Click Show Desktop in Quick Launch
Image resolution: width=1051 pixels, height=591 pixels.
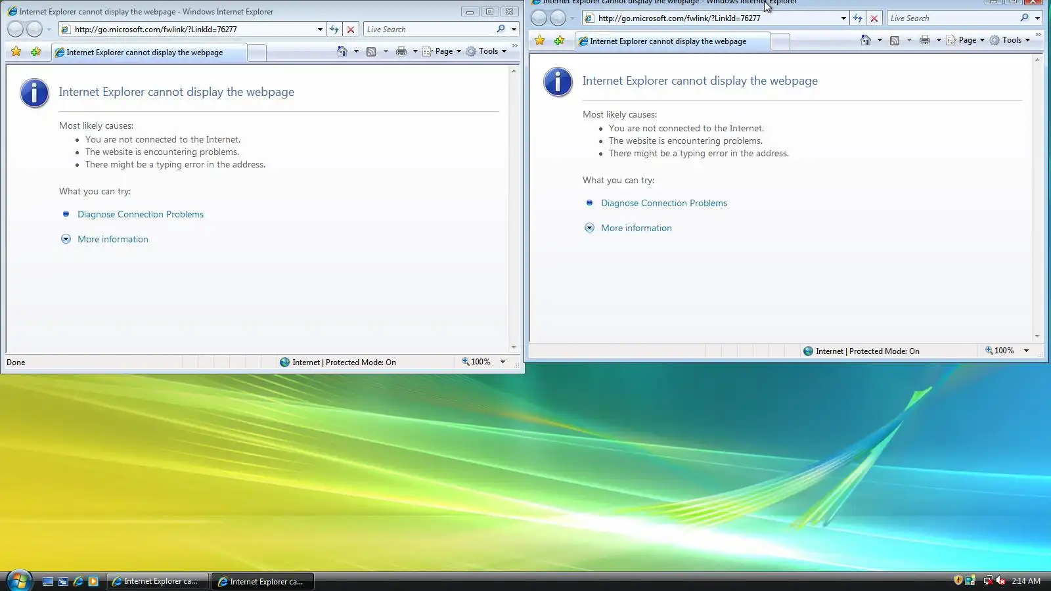click(48, 581)
